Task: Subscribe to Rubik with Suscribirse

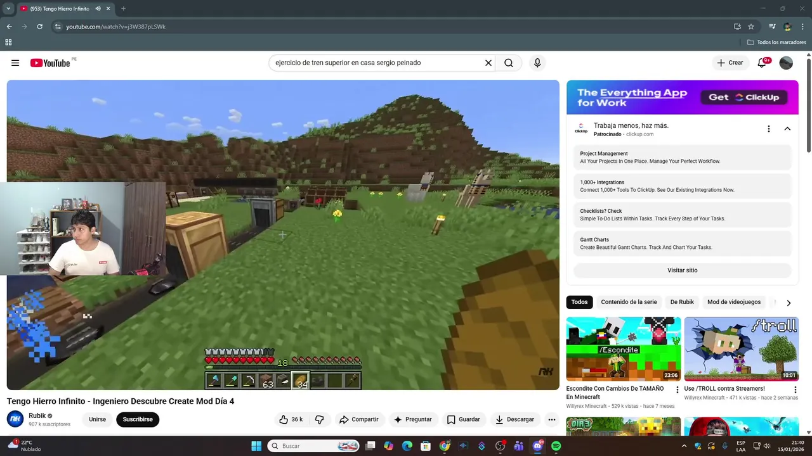Action: point(138,419)
